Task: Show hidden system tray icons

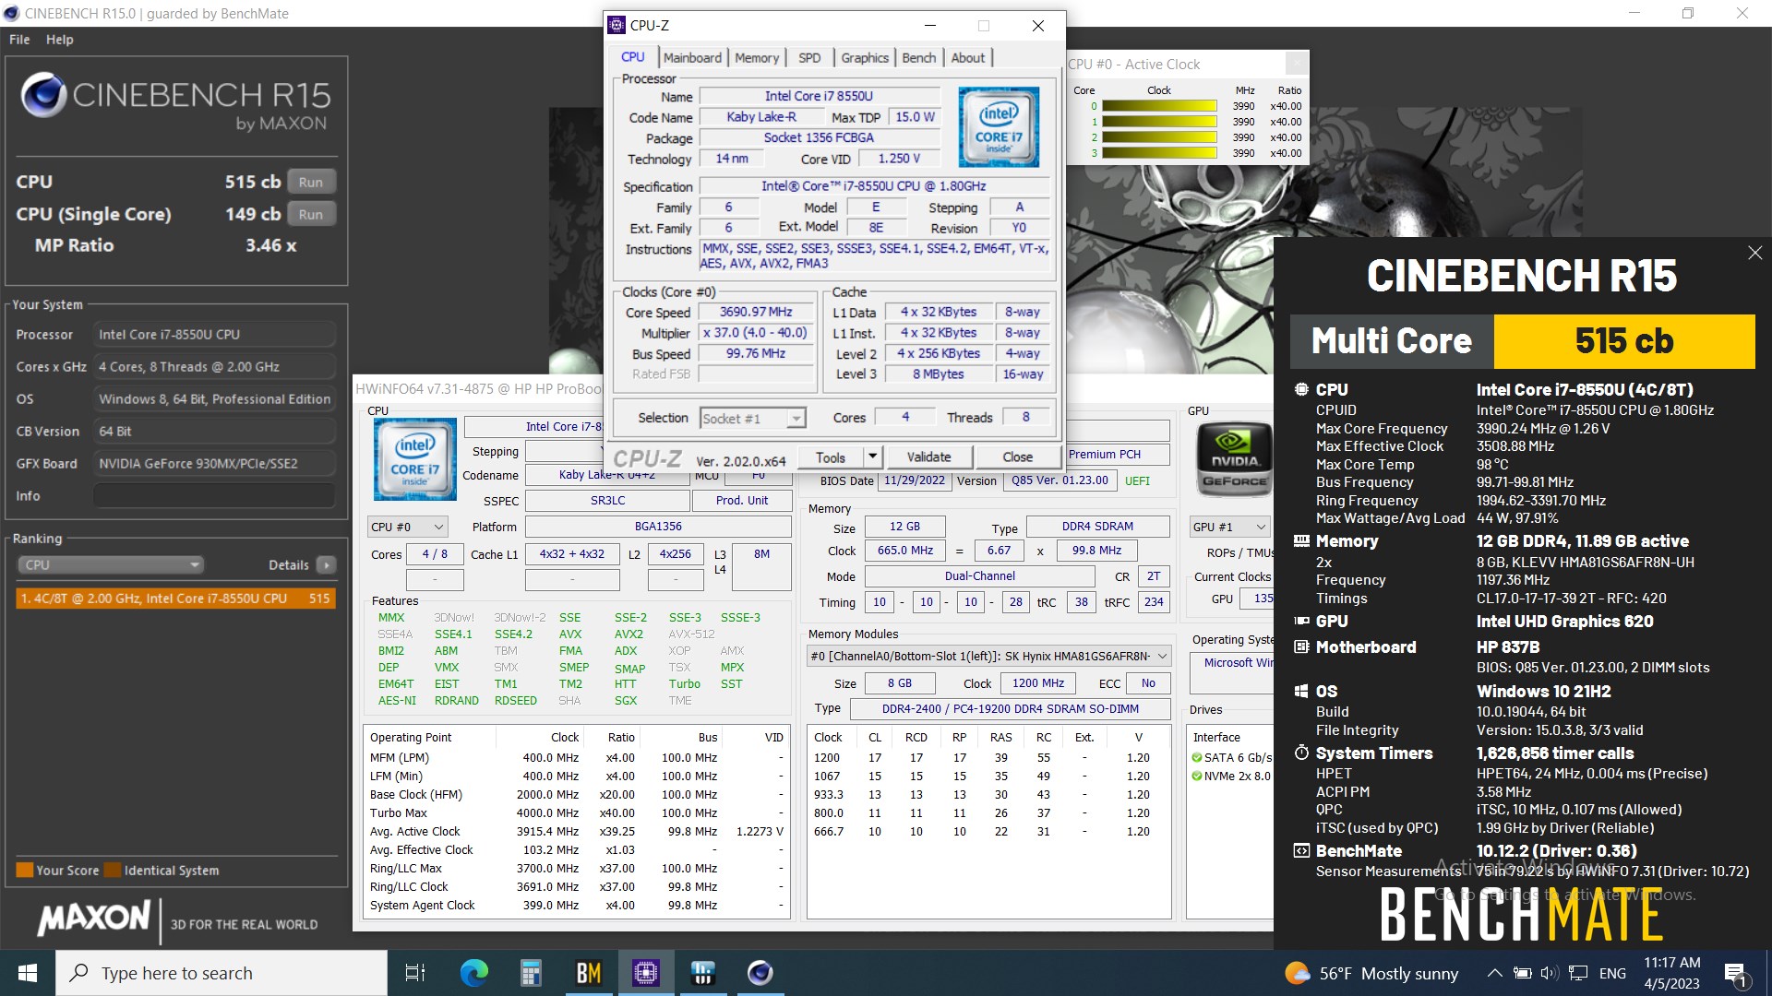Action: click(1494, 973)
